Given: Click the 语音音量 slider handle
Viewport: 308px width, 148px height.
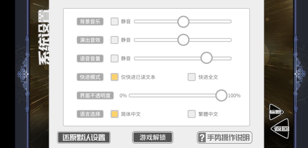Looking at the screenshot, I should (x=206, y=58).
